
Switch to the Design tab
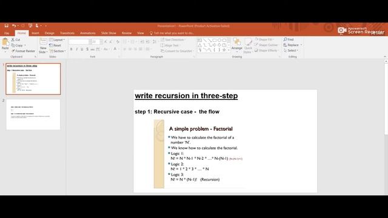pos(50,33)
